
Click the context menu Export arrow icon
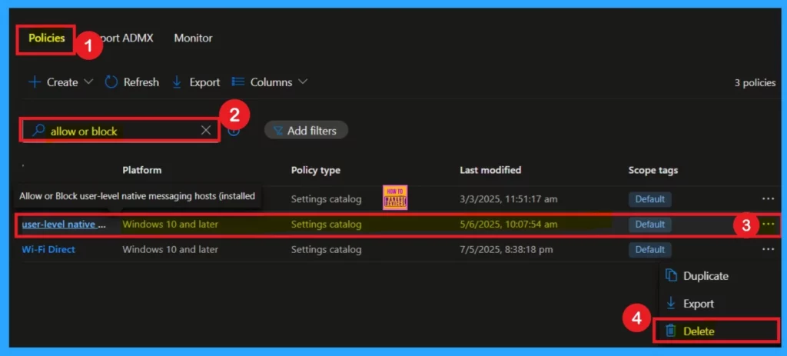click(x=670, y=303)
